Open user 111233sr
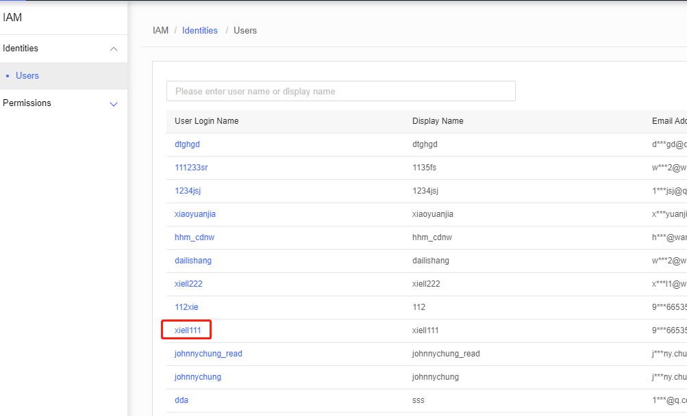Image resolution: width=687 pixels, height=416 pixels. (191, 168)
